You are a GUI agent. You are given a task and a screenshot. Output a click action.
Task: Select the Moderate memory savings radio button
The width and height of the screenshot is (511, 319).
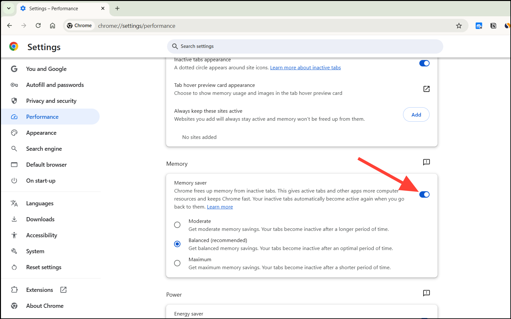(177, 224)
